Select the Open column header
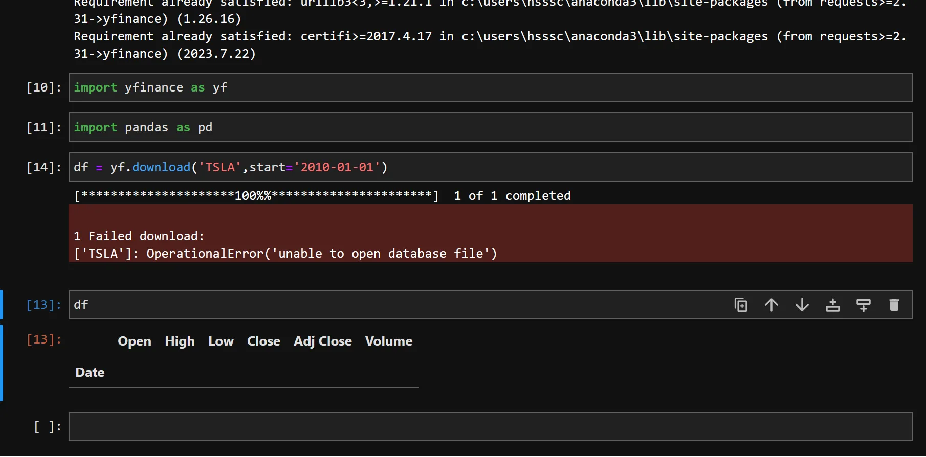926x457 pixels. 135,341
